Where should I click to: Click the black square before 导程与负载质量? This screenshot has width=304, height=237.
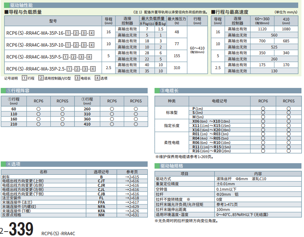pos(6,12)
